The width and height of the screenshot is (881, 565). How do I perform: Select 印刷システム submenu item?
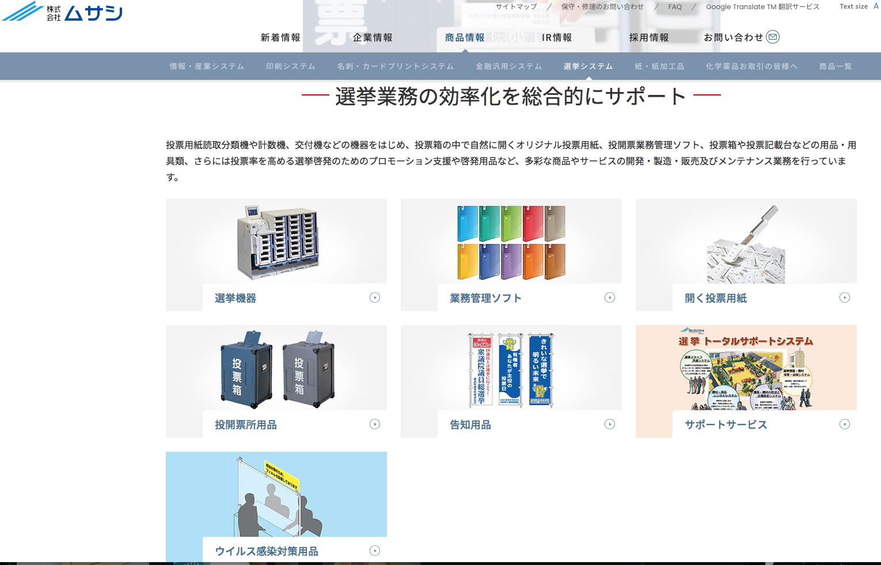tap(291, 66)
